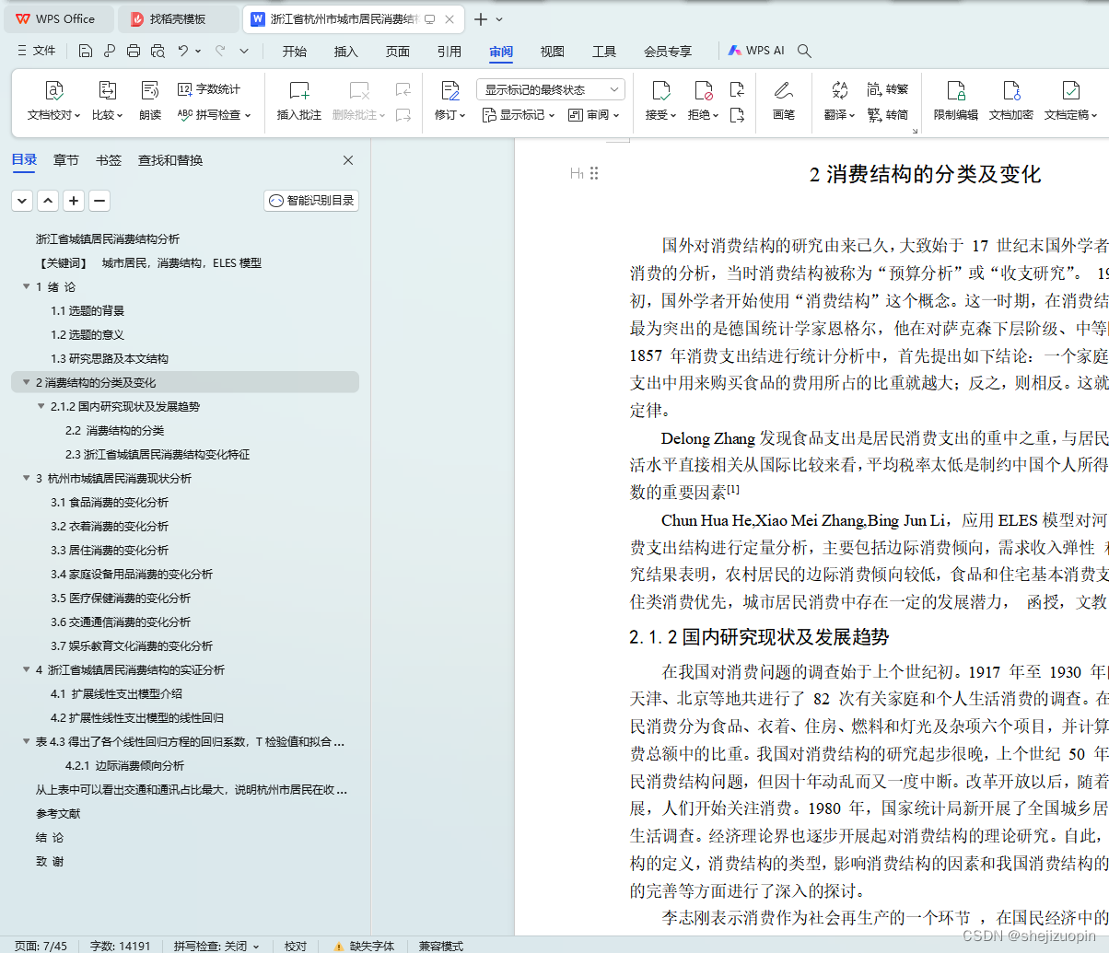Click the collapse-up arrow button in outline pane
1109x953 pixels.
click(x=48, y=201)
